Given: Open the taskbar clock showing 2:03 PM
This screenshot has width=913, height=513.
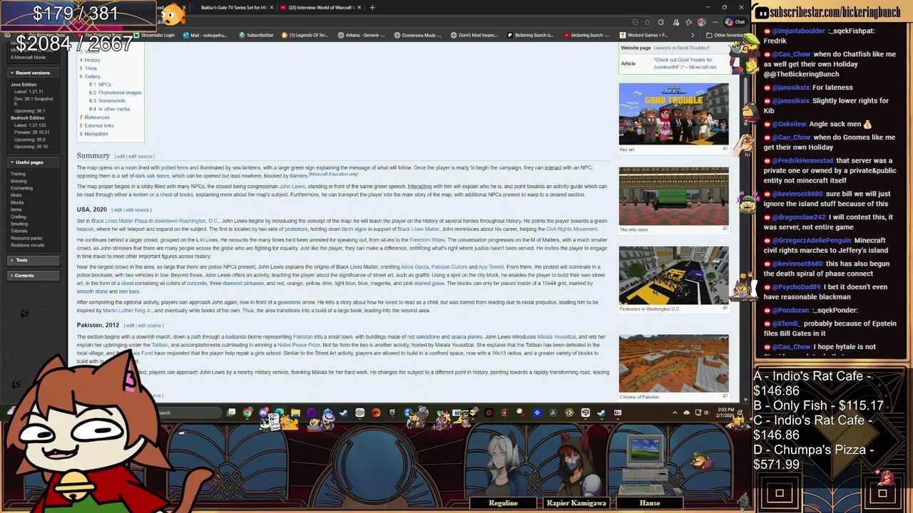Looking at the screenshot, I should click(725, 413).
